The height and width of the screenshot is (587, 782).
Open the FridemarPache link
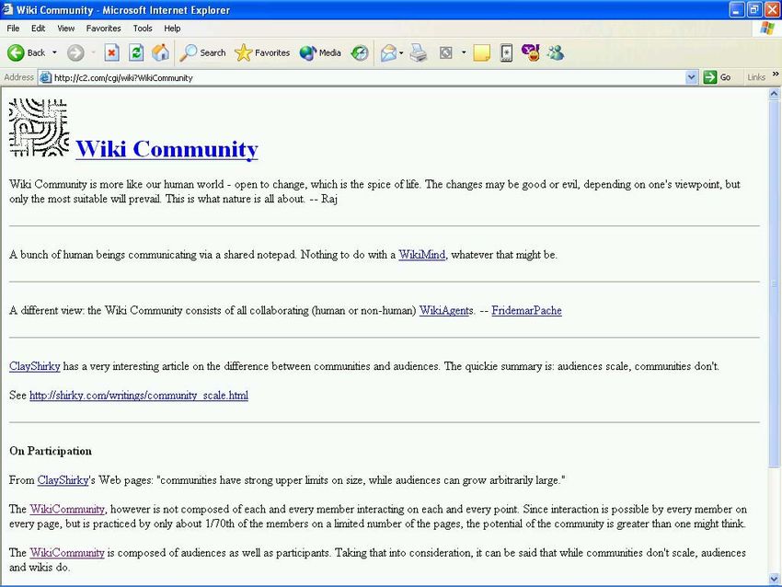tap(526, 310)
